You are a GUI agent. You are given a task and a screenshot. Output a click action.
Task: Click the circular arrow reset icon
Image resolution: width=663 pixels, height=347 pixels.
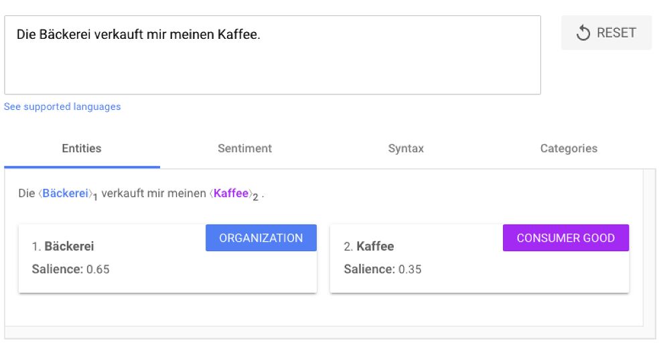click(x=583, y=33)
